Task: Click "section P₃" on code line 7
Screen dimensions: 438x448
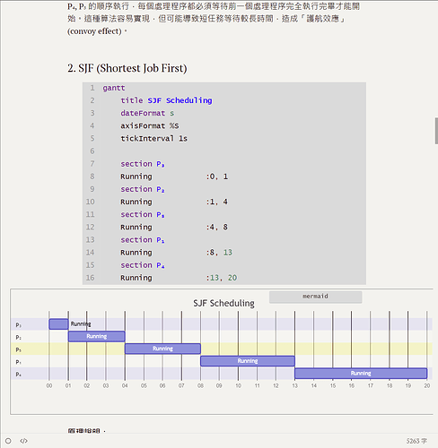Action: [x=143, y=164]
